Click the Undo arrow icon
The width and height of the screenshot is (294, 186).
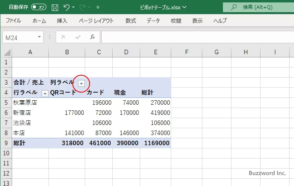66,7
